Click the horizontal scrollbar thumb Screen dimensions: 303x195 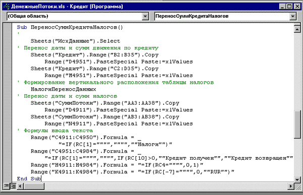click(x=34, y=186)
